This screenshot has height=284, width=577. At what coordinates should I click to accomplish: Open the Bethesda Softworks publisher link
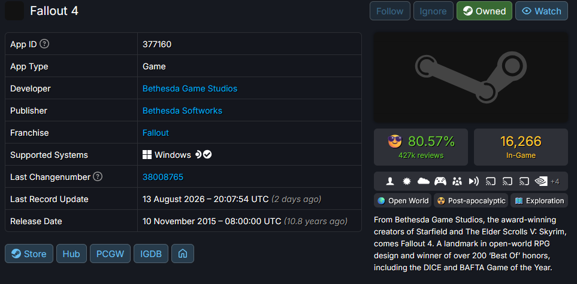pyautogui.click(x=183, y=111)
